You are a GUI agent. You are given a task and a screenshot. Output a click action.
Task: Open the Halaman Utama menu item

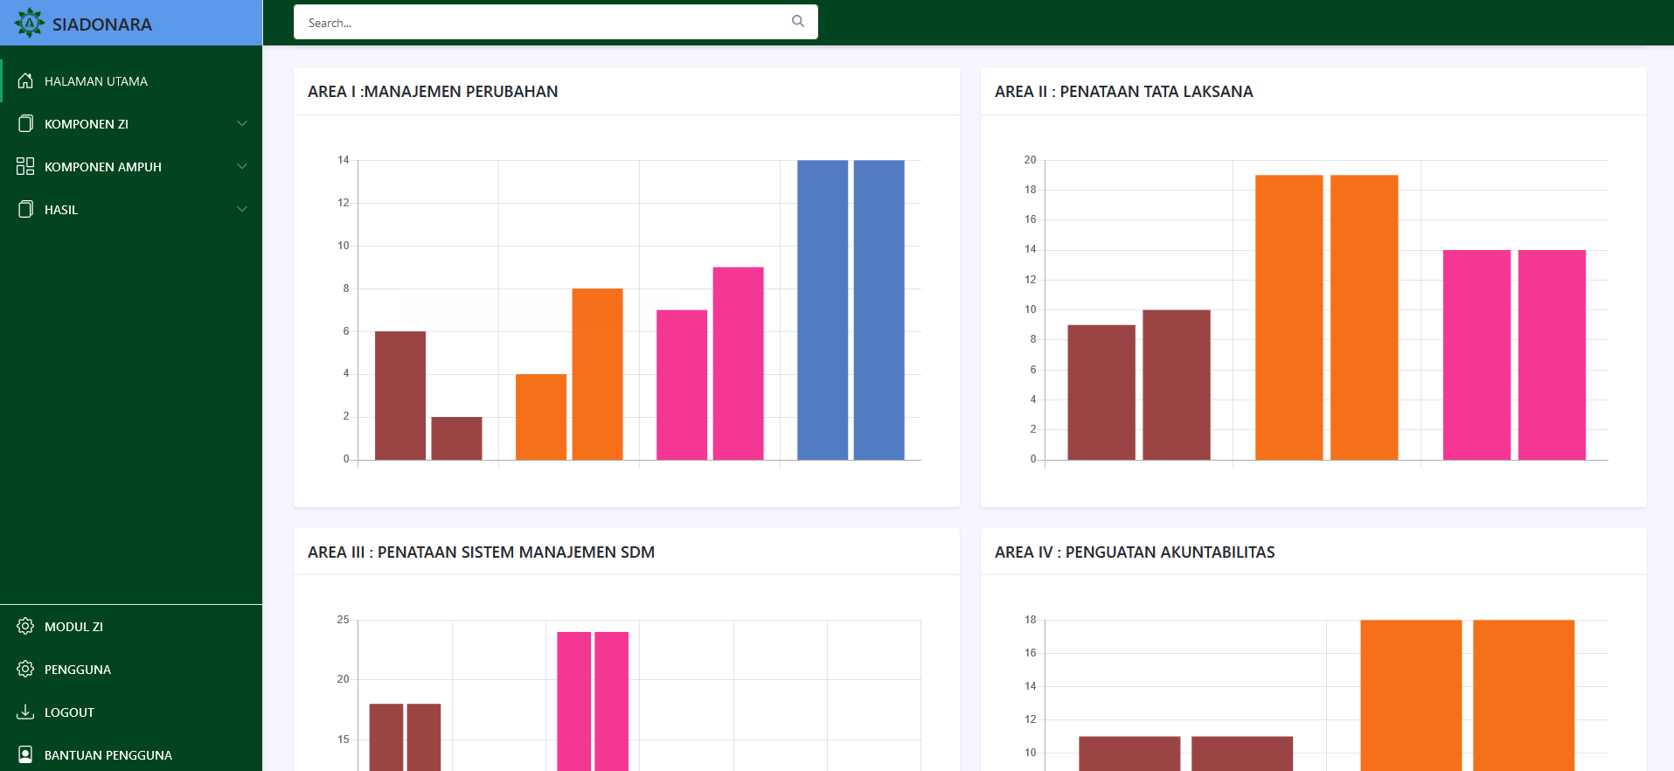click(131, 80)
